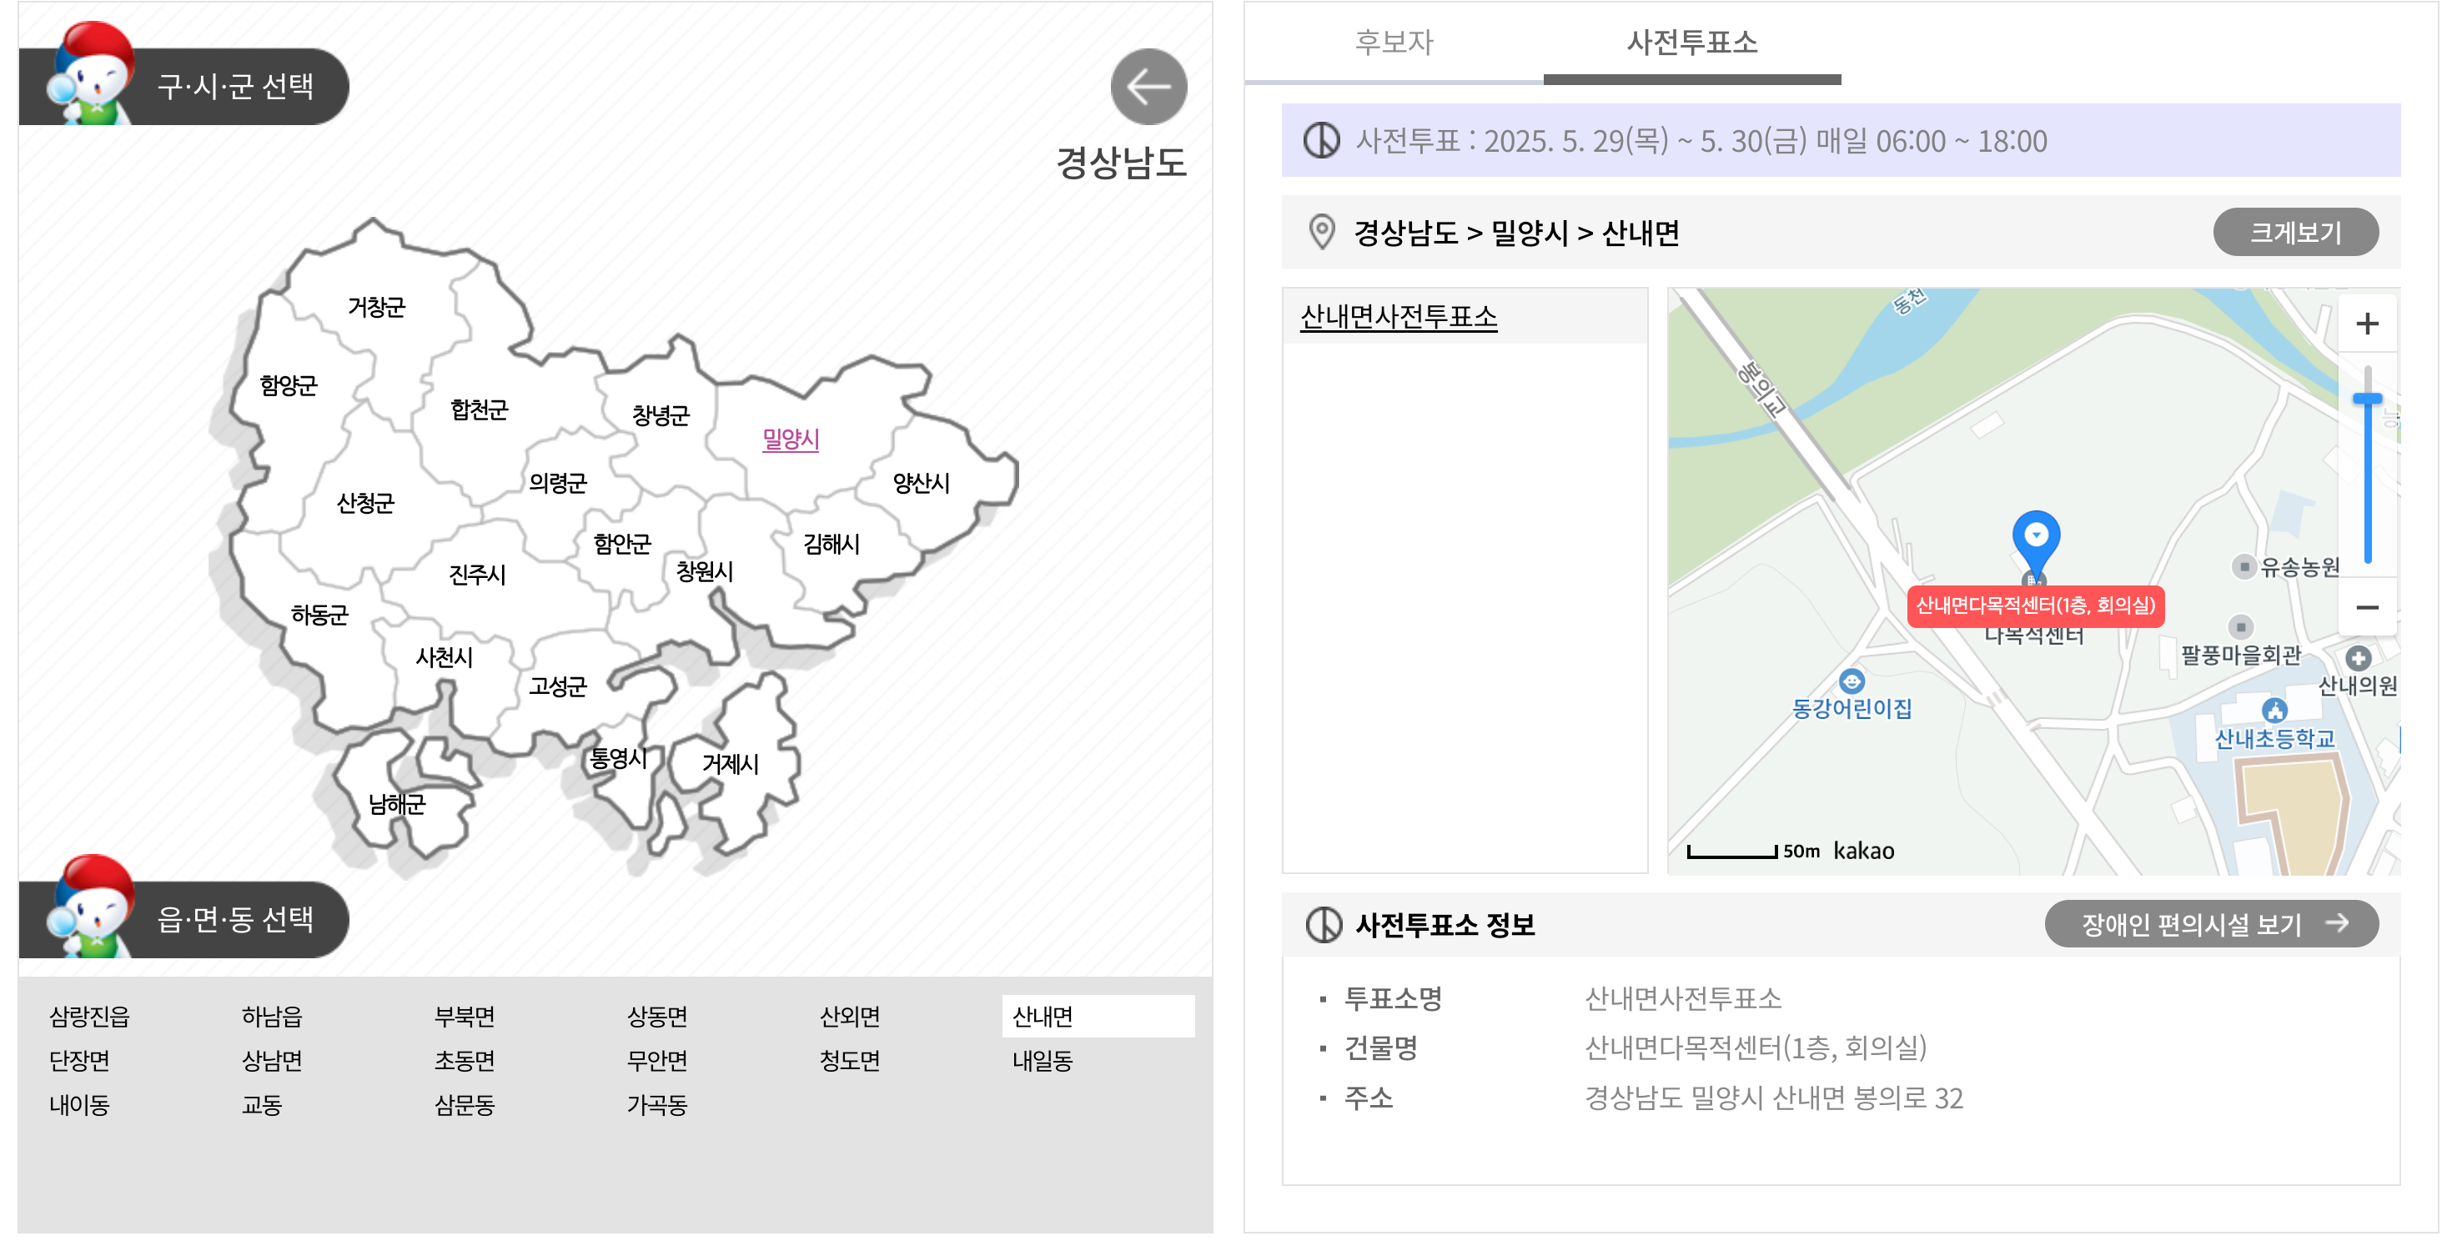Click the breadcrumb 경상남도 > 밀양시 > 산내면
Viewport: 2442px width, 1241px height.
pos(1515,234)
